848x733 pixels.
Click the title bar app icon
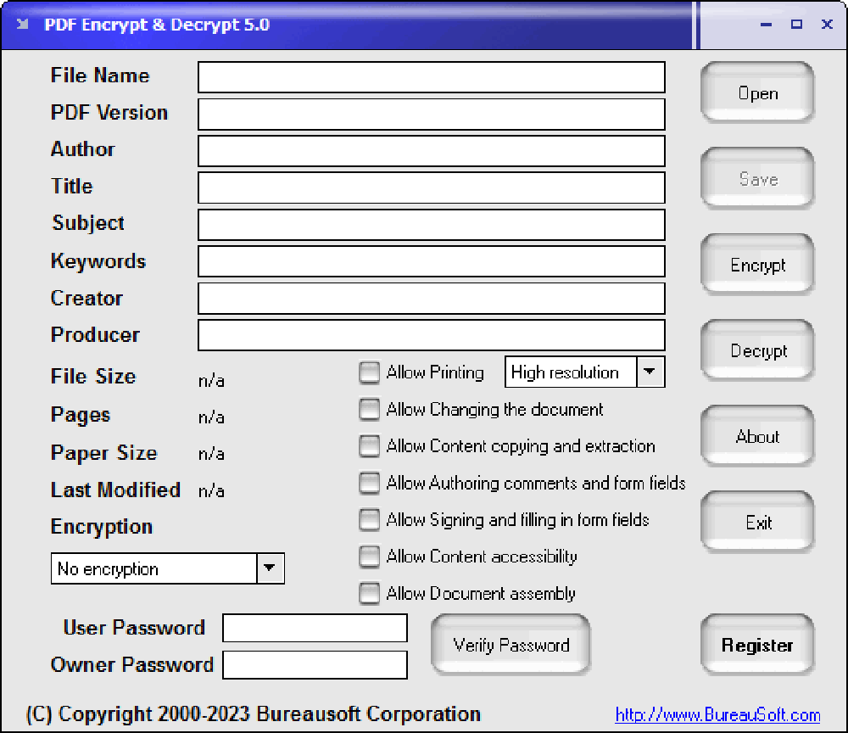coord(23,25)
